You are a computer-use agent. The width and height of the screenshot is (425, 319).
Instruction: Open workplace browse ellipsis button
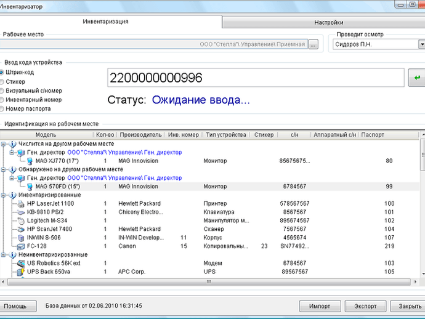[313, 44]
